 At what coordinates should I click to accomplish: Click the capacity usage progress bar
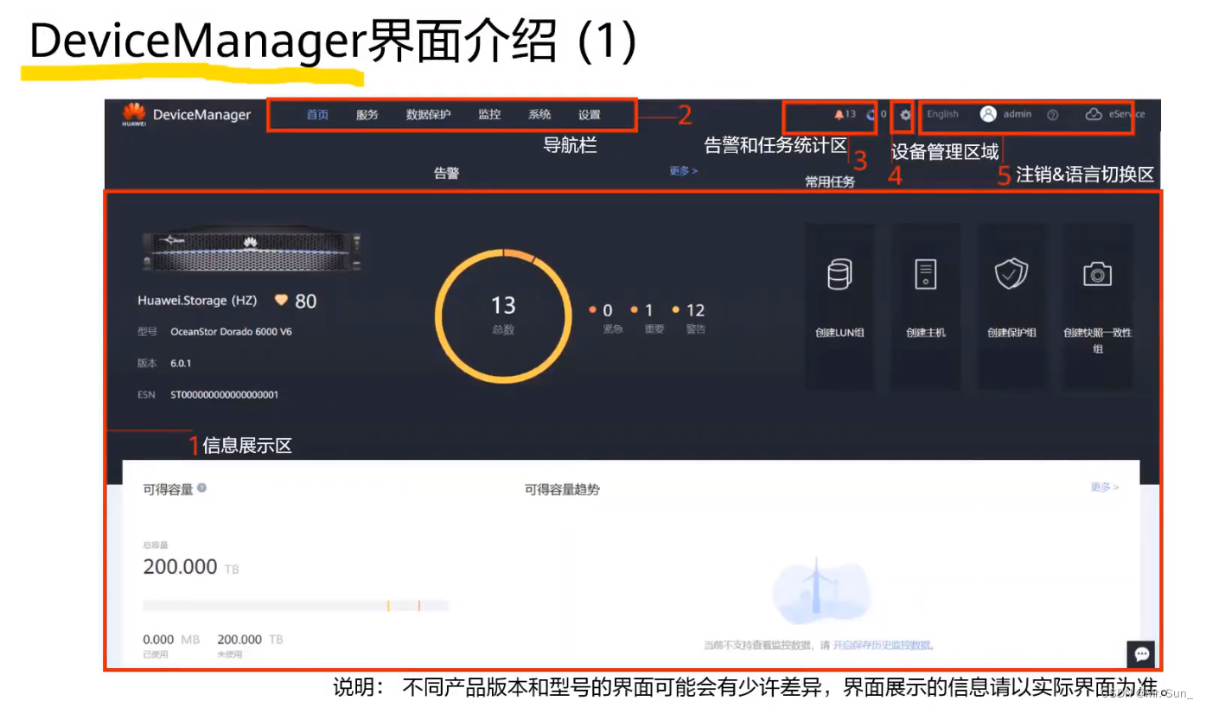coord(296,606)
